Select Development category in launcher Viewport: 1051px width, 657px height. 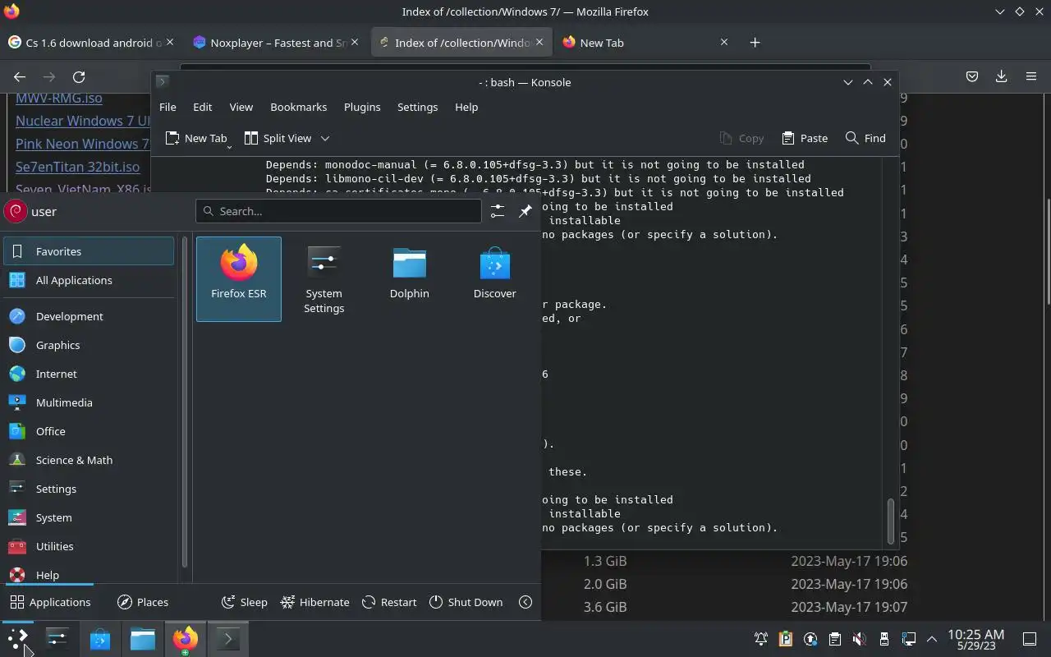(89, 316)
